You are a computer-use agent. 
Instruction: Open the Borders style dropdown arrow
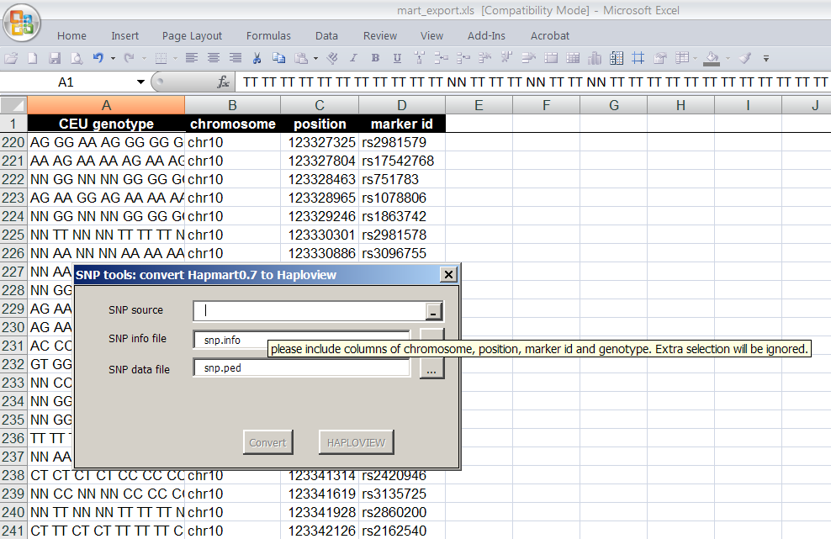(176, 58)
